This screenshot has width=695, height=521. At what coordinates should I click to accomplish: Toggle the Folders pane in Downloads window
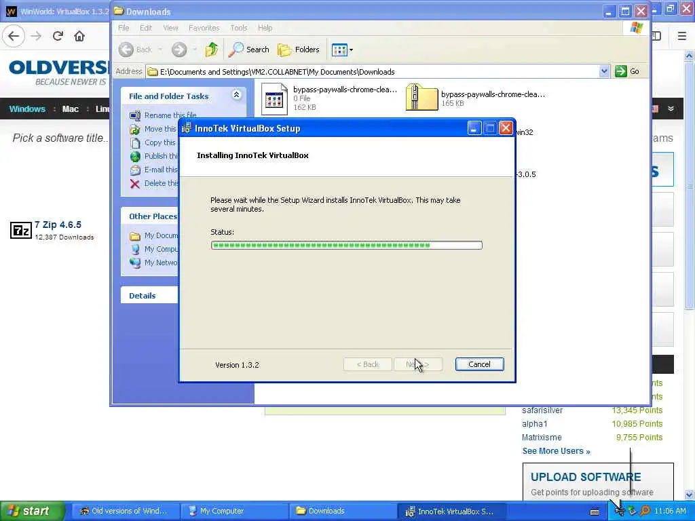299,50
